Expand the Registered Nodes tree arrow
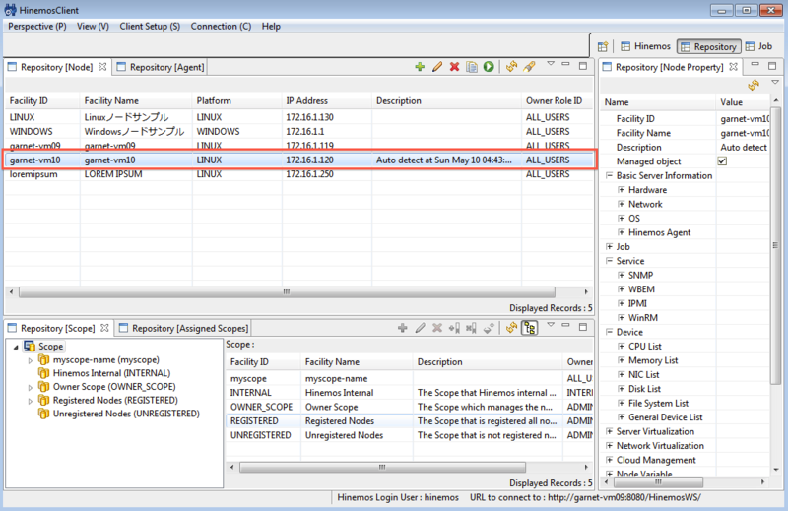 click(31, 401)
